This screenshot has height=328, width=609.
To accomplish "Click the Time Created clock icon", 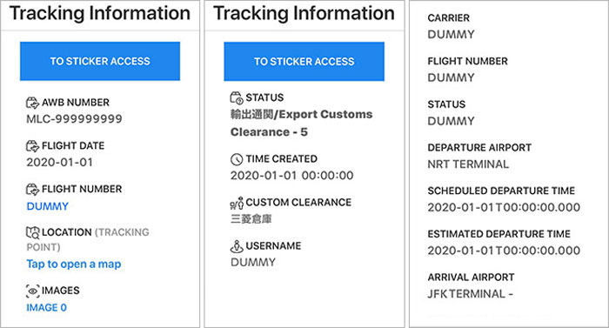I will (237, 159).
